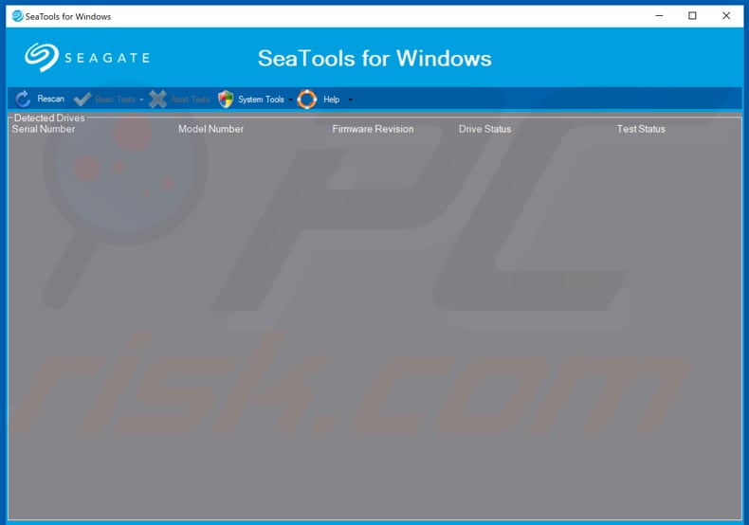
Task: Click the Basic Tests checkmark icon
Action: pos(82,99)
